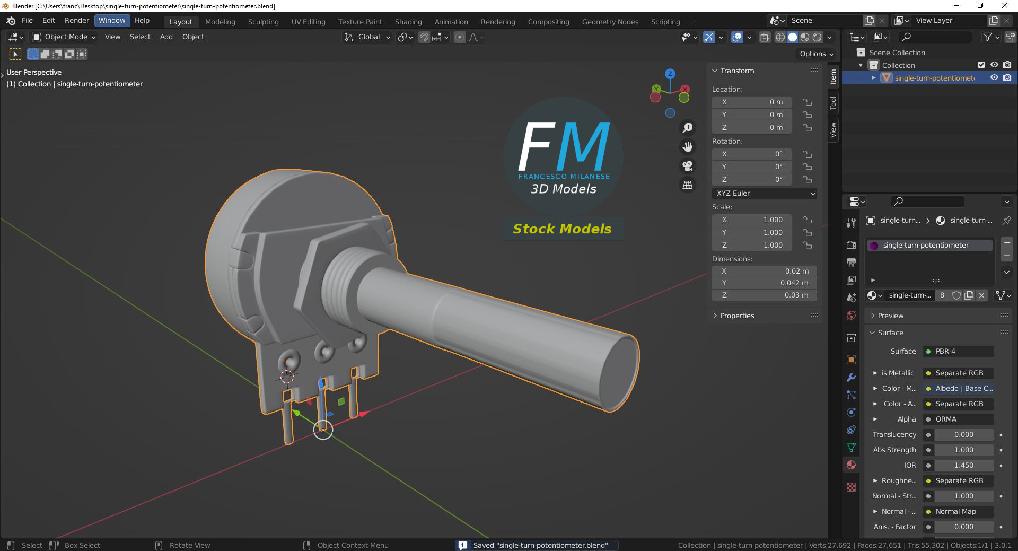Switch to the Geometry Nodes workspace tab

point(610,22)
